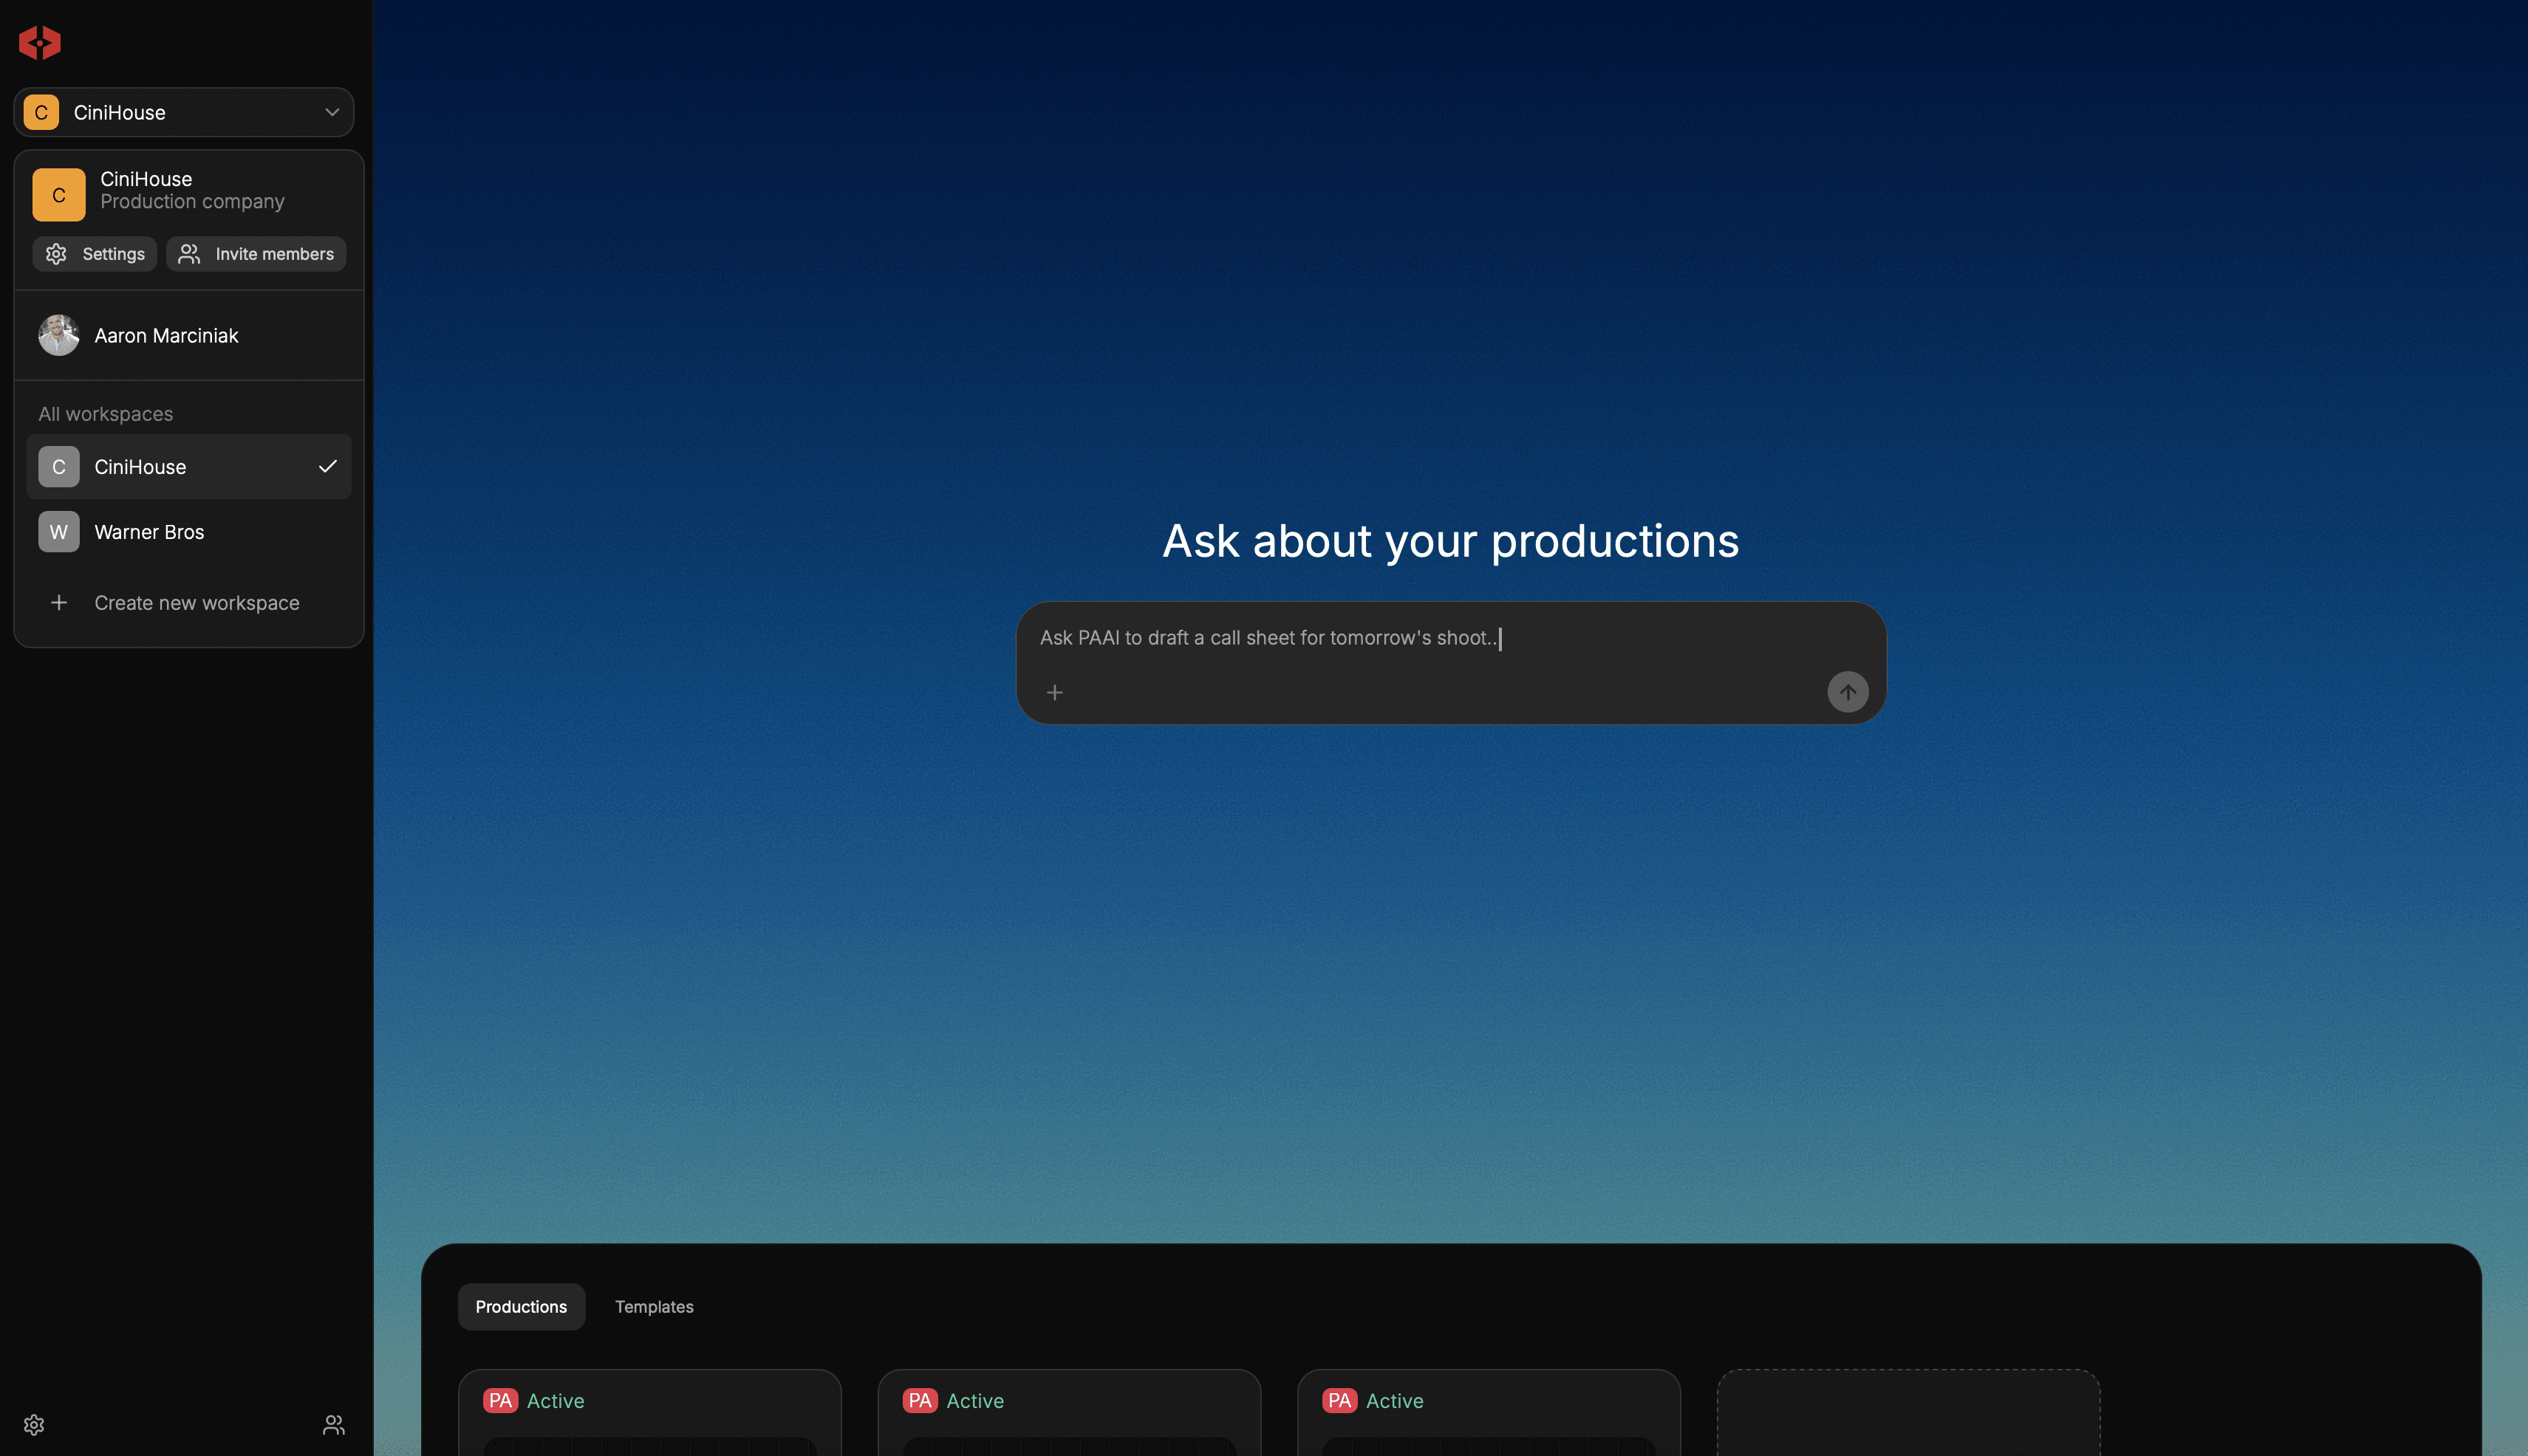Viewport: 2528px width, 1456px height.
Task: Click Aaron Marciniak's avatar photo
Action: [58, 335]
